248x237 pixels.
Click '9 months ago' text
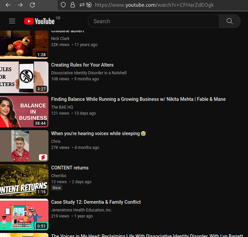tap(86, 79)
